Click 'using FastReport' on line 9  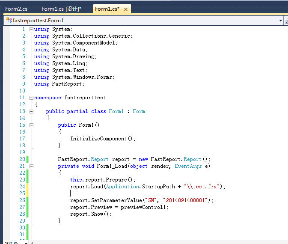pos(58,84)
